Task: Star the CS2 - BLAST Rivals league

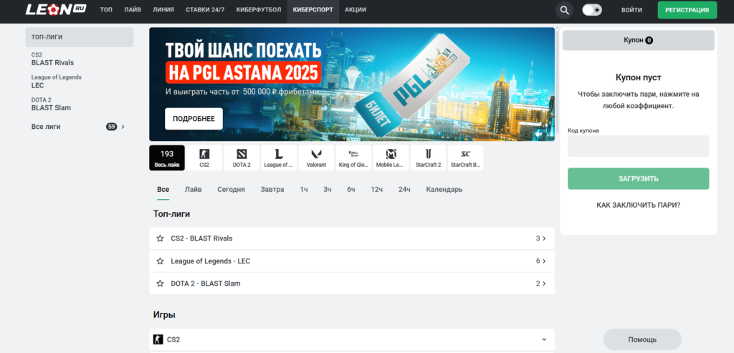Action: 160,238
